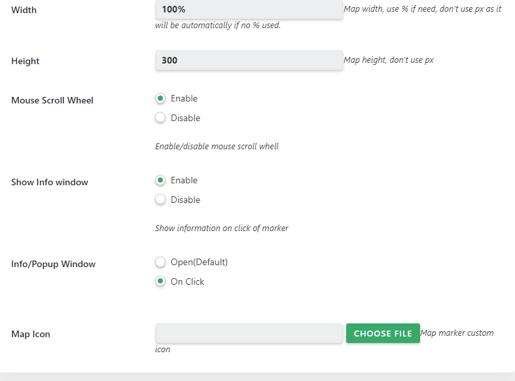
Task: Select Enable radio for Show Info window
Action: (160, 180)
